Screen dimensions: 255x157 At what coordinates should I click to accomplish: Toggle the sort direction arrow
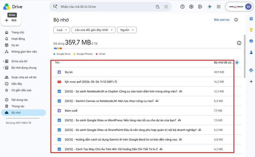[x=237, y=62]
